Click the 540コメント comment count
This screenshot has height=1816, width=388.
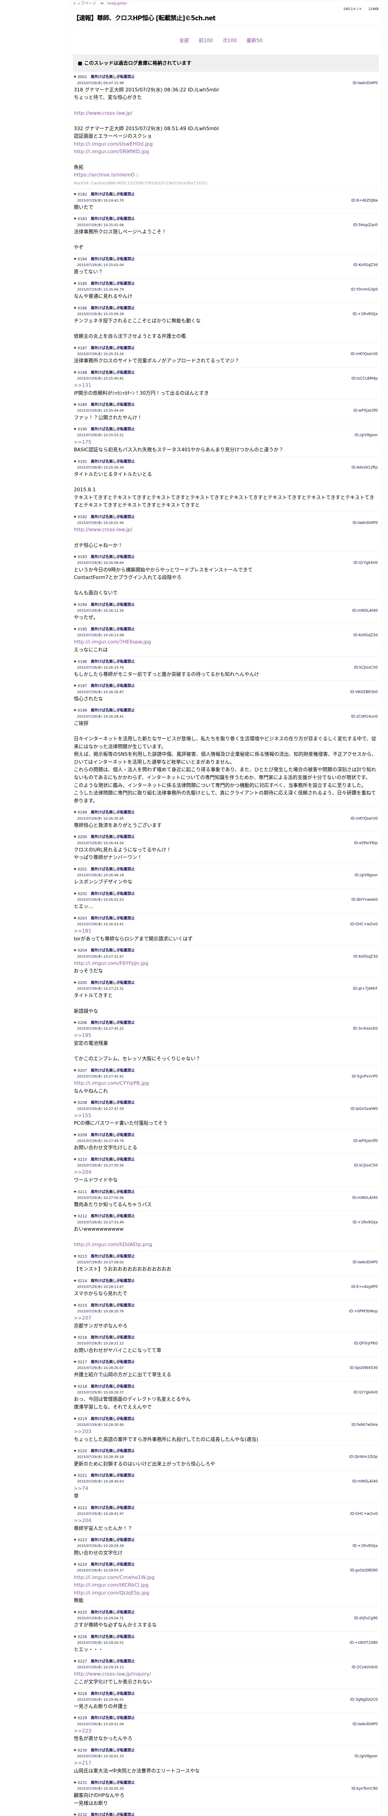pyautogui.click(x=353, y=9)
